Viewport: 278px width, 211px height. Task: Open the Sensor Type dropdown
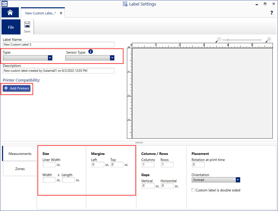(x=112, y=58)
